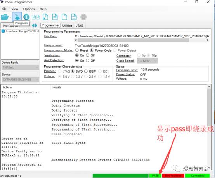
Task: Click the Connector label link
Action: [124, 56]
